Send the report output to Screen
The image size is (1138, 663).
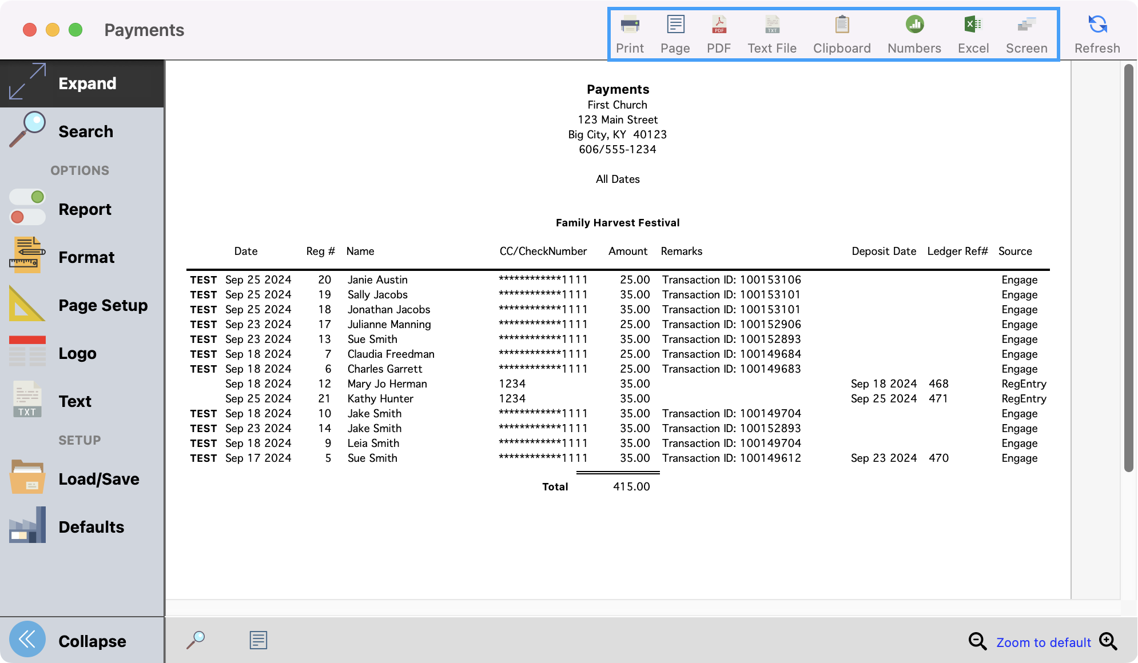click(x=1026, y=33)
